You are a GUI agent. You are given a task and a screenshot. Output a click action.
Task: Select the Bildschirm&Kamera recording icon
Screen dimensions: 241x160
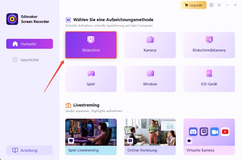coord(209,40)
